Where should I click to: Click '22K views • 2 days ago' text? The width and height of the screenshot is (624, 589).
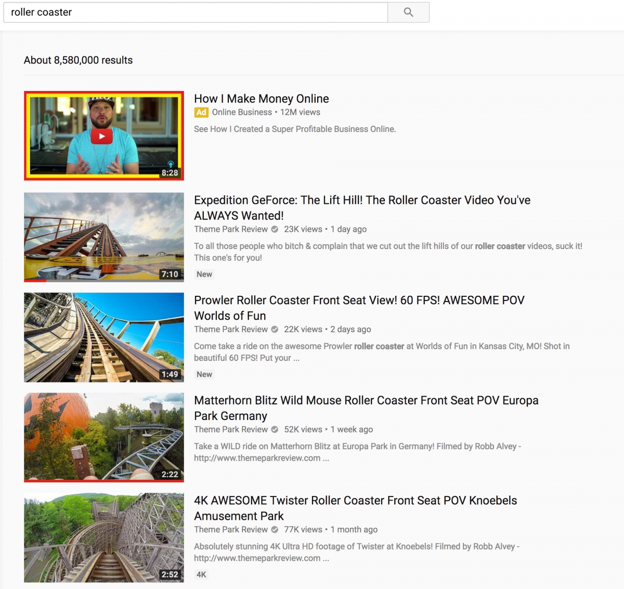(328, 330)
